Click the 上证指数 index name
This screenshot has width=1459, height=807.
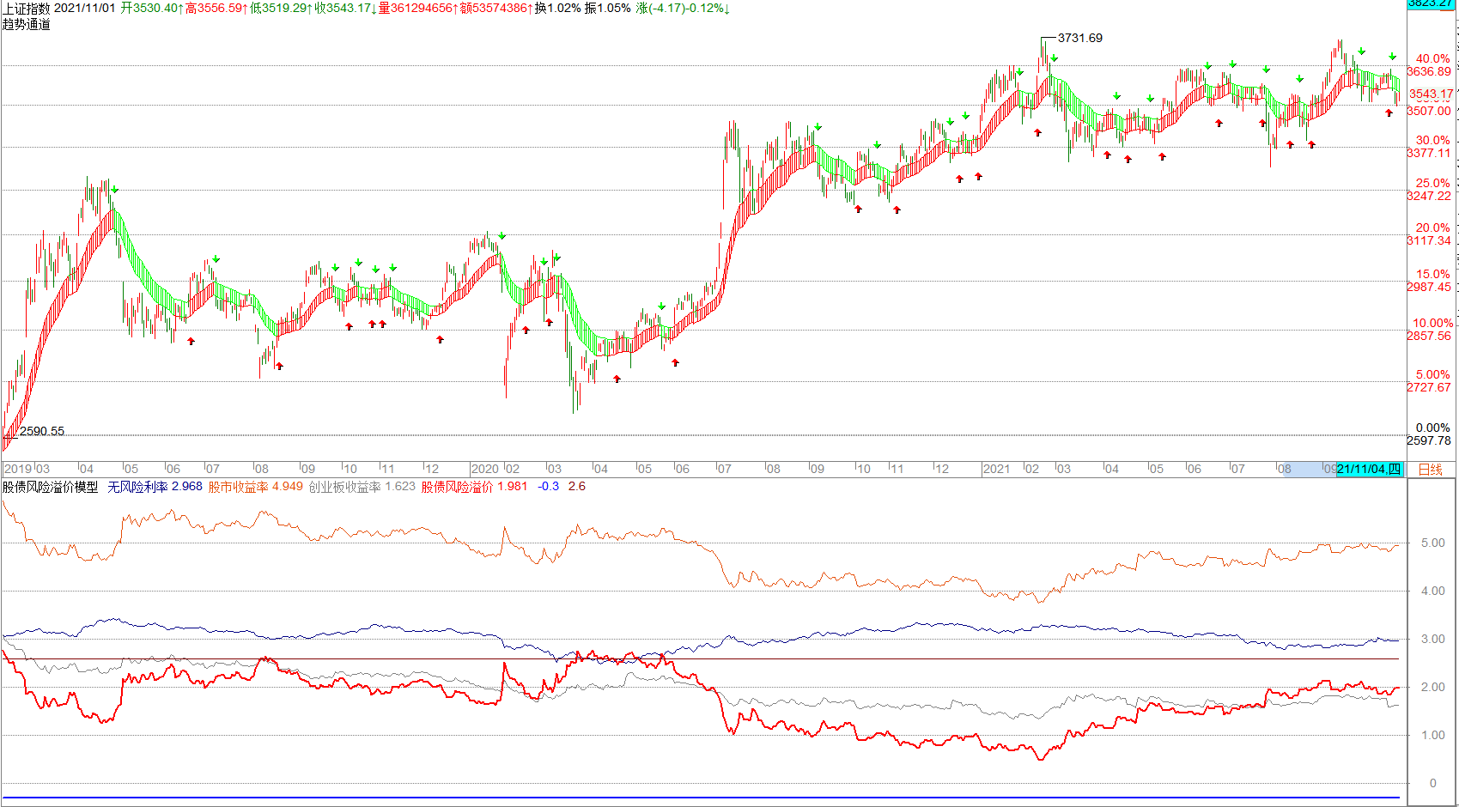tap(27, 8)
